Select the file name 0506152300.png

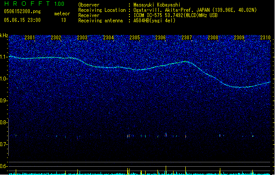22,11
